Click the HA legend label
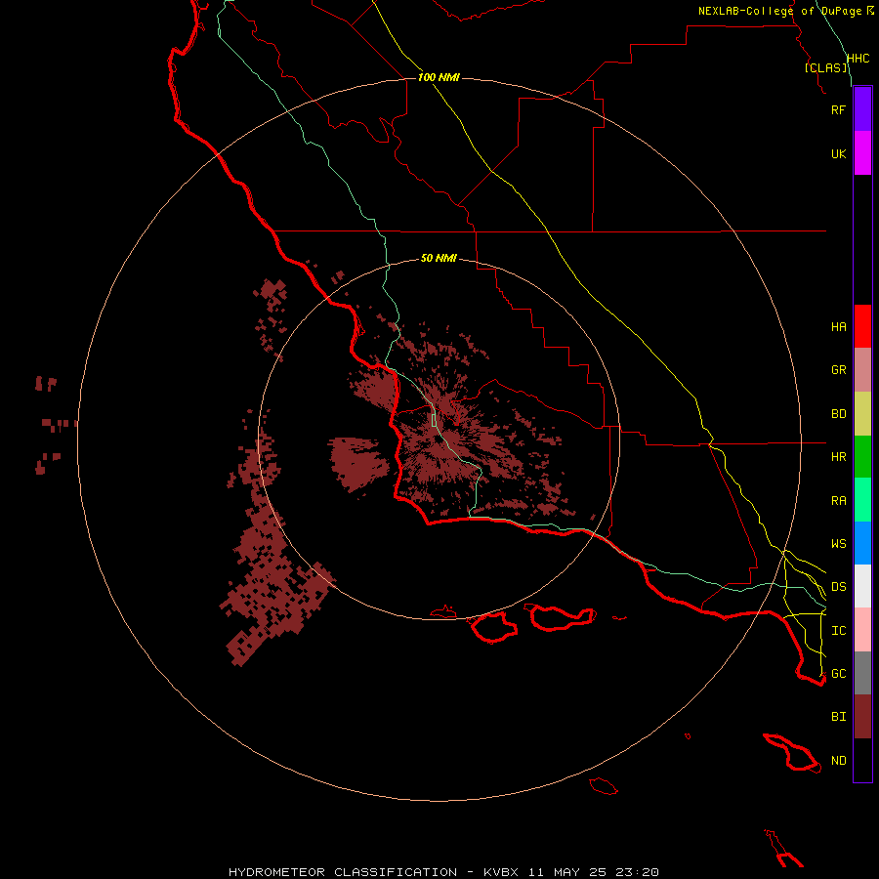Screen dimensions: 879x879 coord(839,327)
